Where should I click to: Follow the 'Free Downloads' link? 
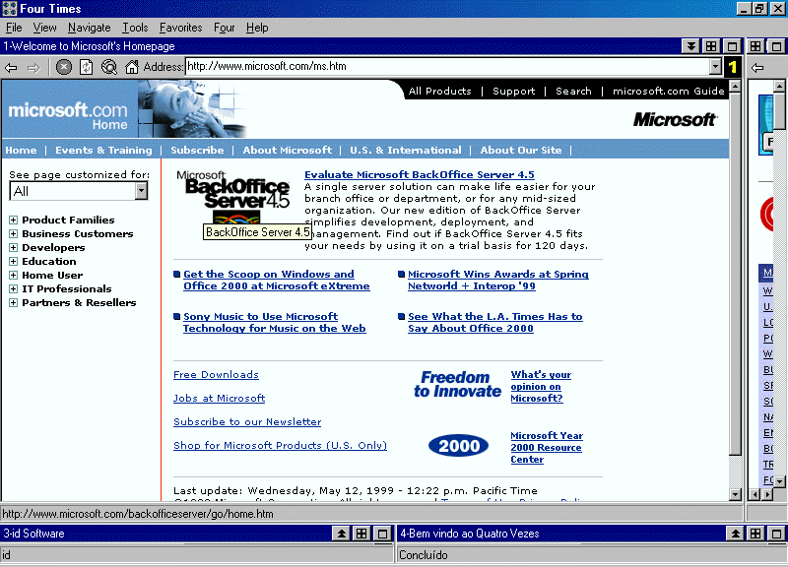point(216,375)
